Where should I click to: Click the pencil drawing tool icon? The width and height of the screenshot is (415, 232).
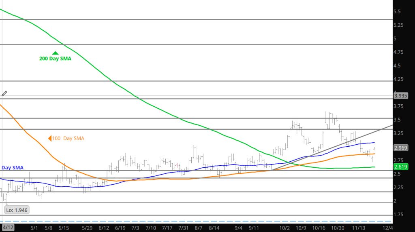point(4,93)
